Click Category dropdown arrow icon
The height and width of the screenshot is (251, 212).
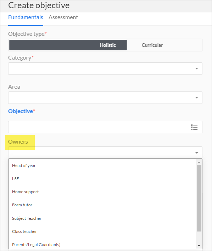click(x=197, y=68)
